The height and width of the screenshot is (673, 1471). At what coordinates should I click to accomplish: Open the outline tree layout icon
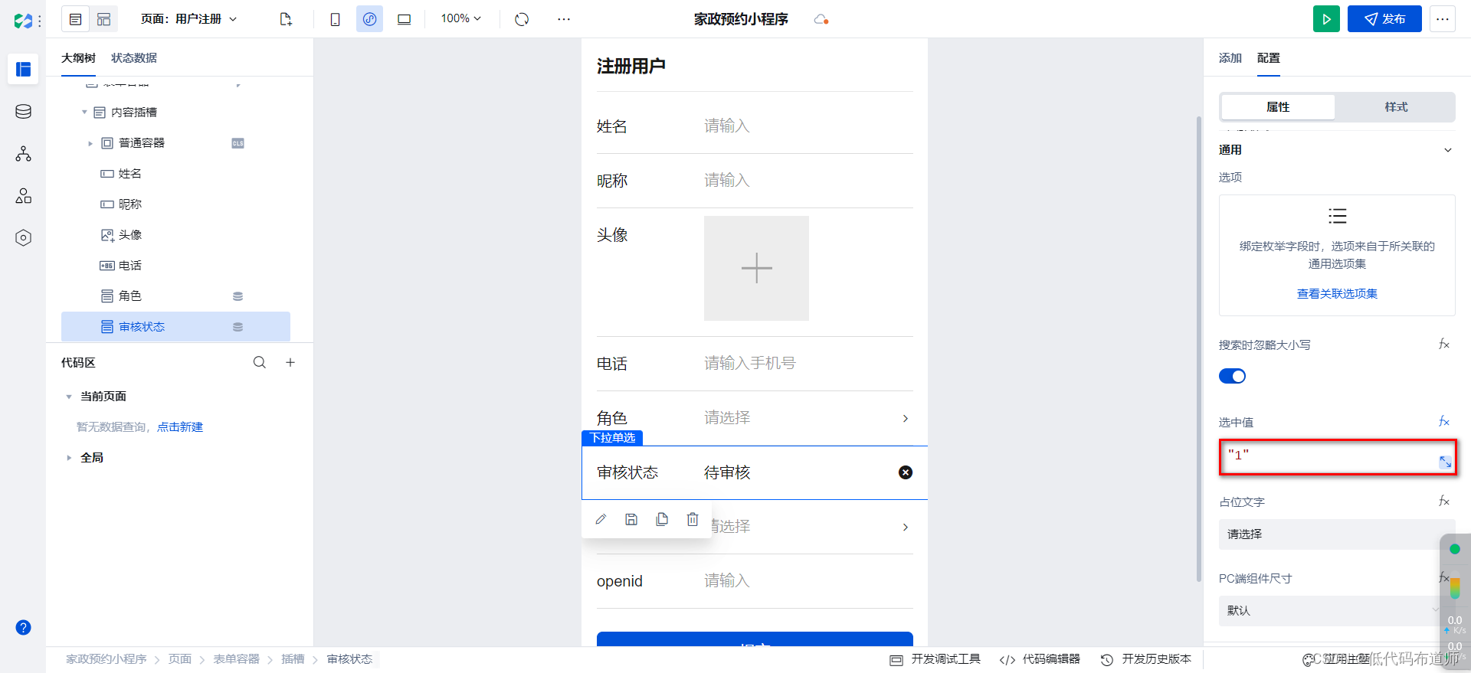pyautogui.click(x=75, y=19)
